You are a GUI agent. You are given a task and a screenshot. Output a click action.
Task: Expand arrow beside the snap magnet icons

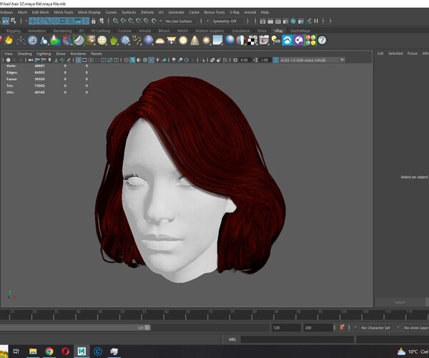point(161,21)
